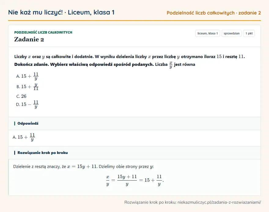Click the "liceum, klasa 1" tag

click(208, 33)
